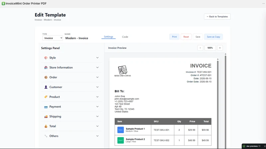Screen dimensions: 266x149
Task: Click the Style section label
Action: coord(53,58)
